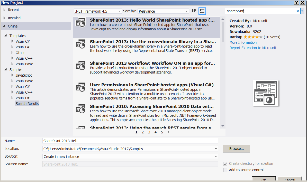Viewport: 307px width, 182px height.
Task: Expand Visual F# under Samples
Action: (12, 98)
